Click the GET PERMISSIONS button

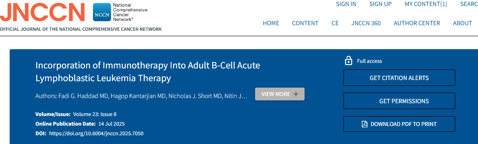400,101
